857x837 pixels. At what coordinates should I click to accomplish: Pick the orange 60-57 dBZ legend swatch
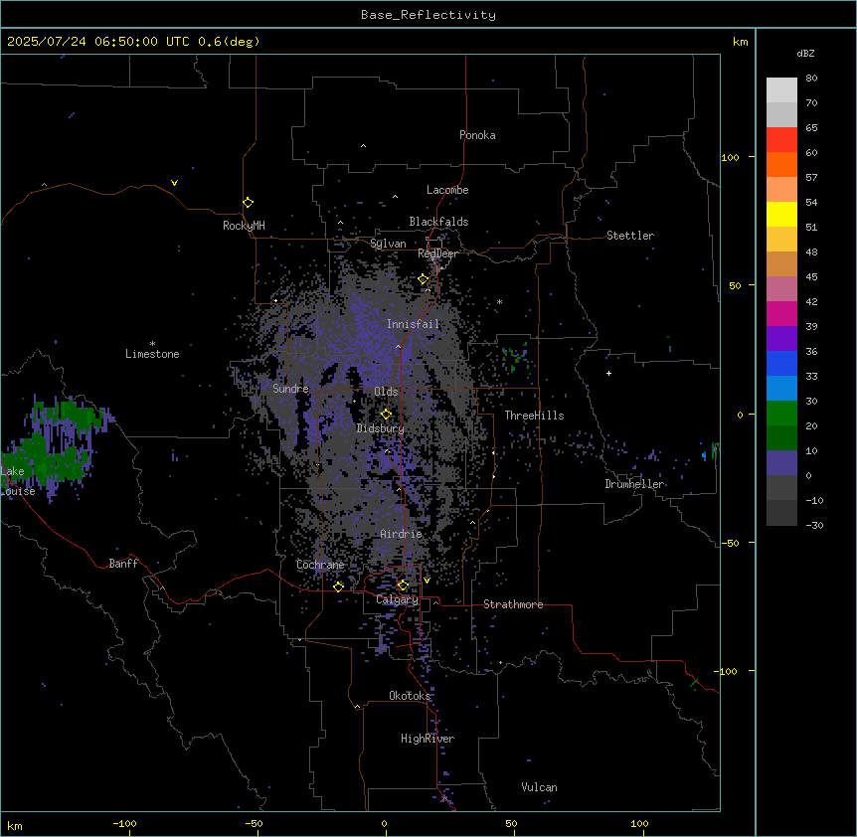coord(781,165)
